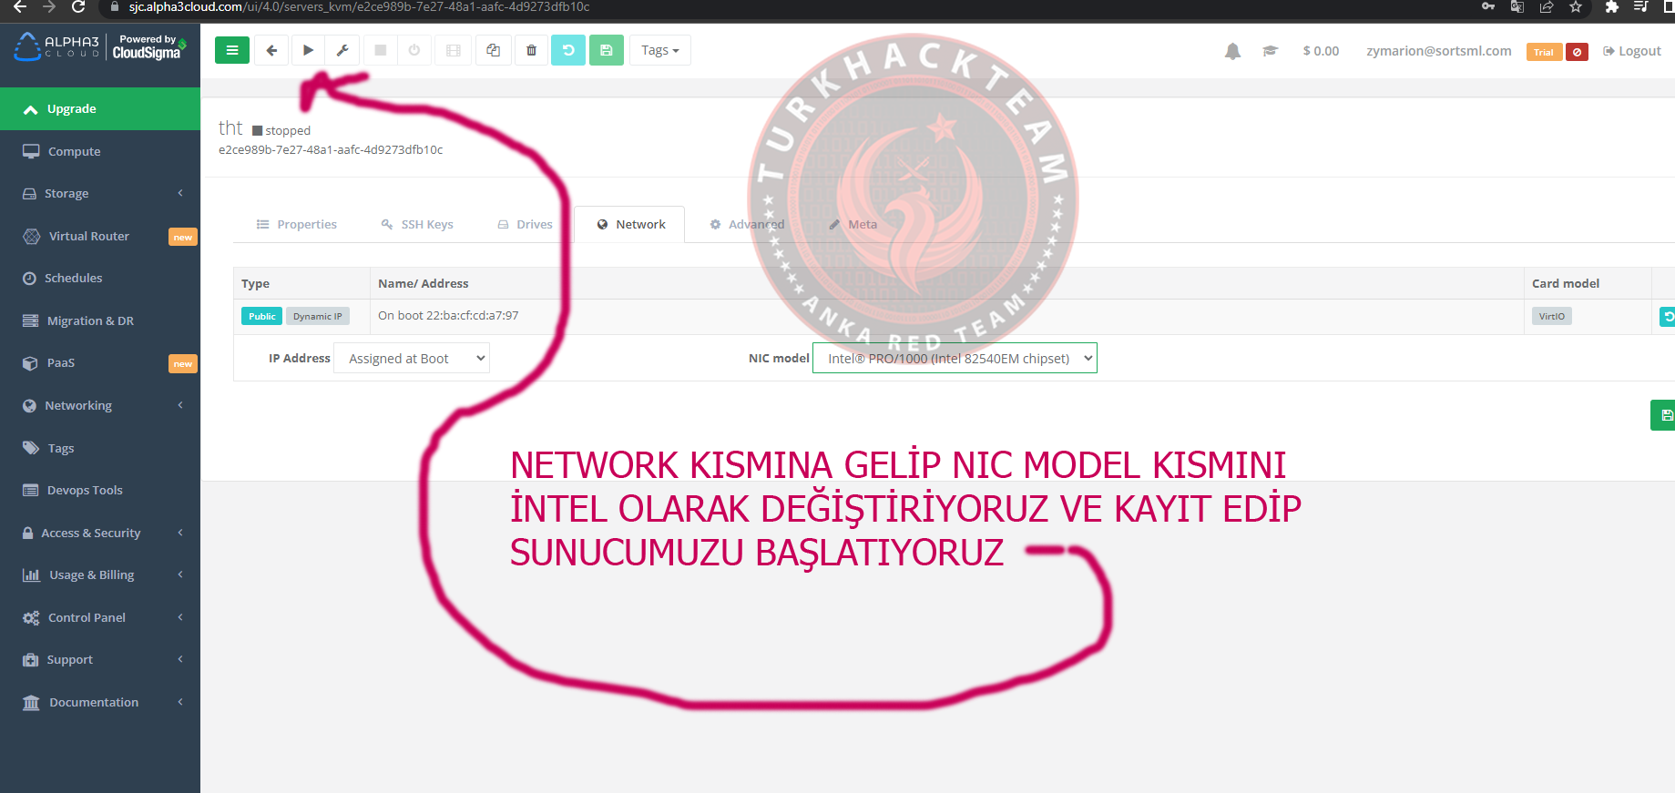Save changes with the green floppy toolbar icon

[x=607, y=50]
